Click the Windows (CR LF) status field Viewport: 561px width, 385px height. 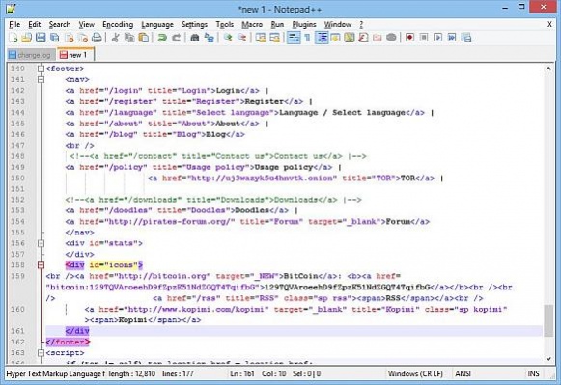coord(415,374)
